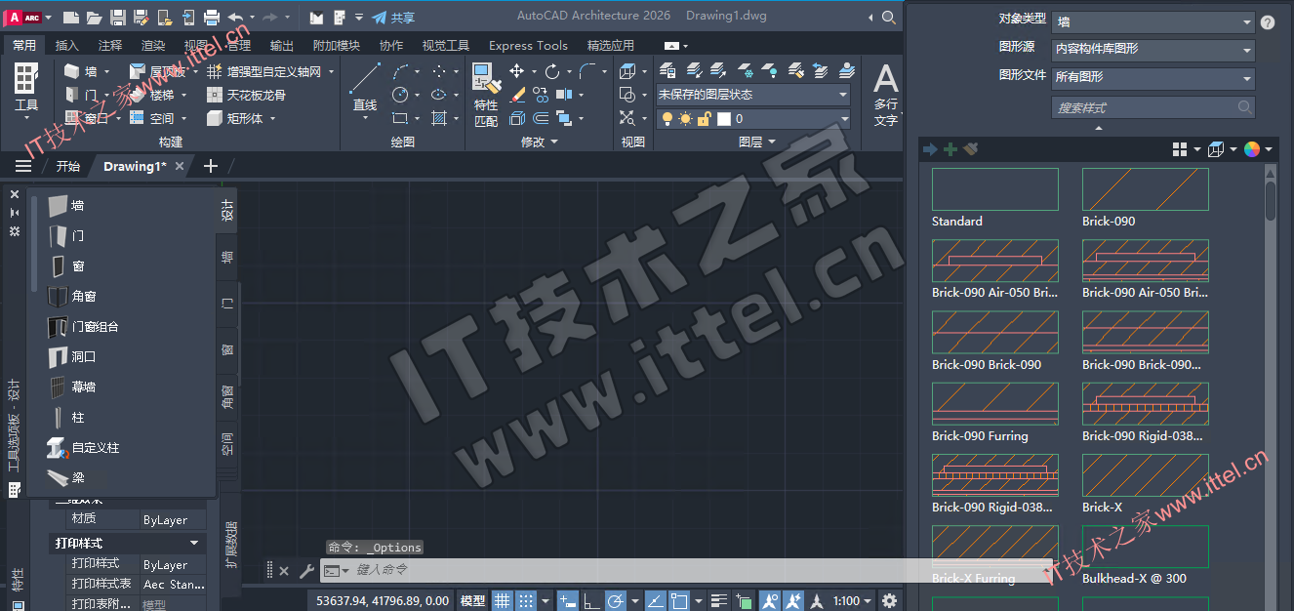Switch to the Insert (插入) ribbon tab

coord(67,46)
